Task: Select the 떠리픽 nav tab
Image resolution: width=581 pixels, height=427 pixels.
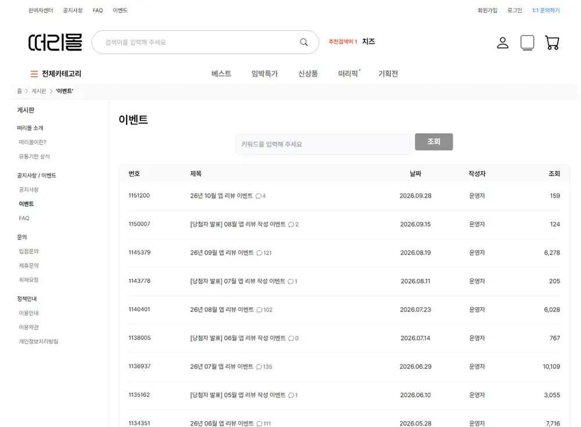Action: [x=348, y=74]
